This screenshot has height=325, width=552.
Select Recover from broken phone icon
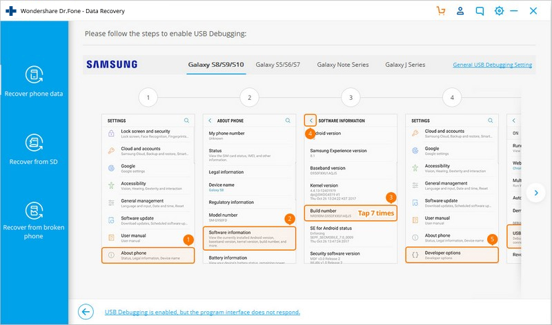(x=34, y=211)
